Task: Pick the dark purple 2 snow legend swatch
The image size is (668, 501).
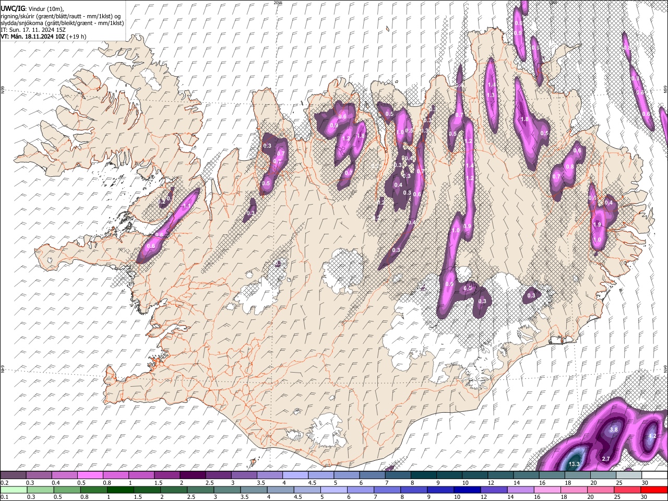Action: 193,475
